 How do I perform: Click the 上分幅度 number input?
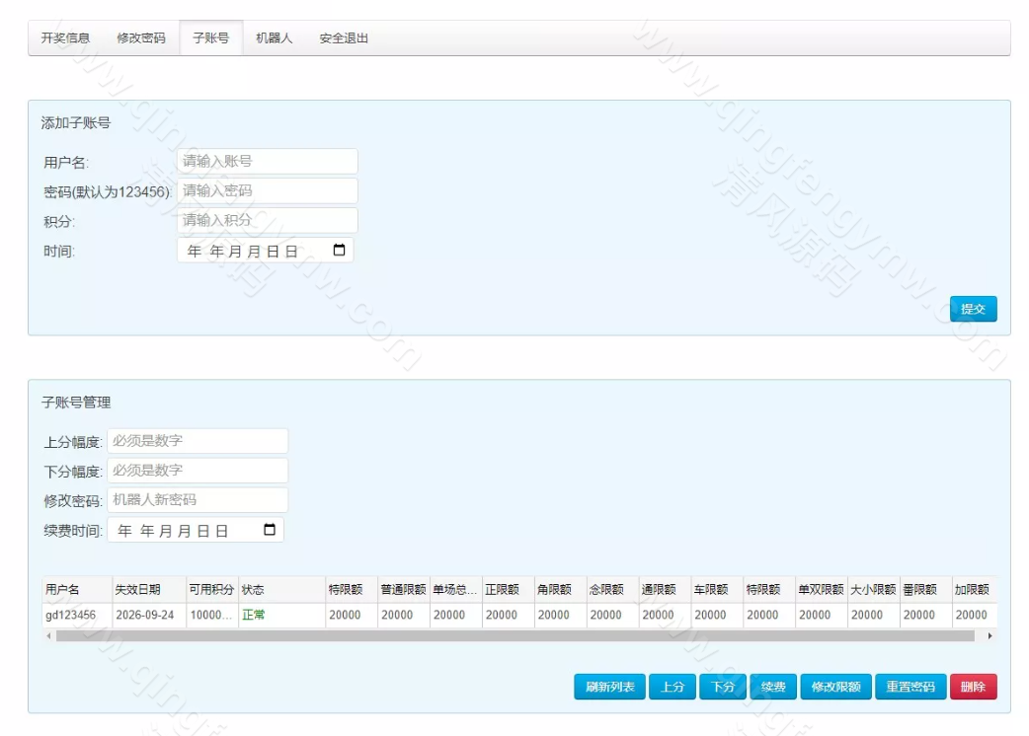(197, 441)
